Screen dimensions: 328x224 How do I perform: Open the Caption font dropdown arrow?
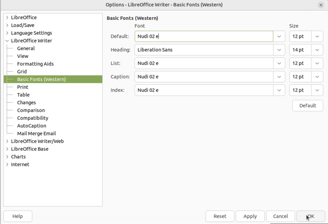point(279,77)
